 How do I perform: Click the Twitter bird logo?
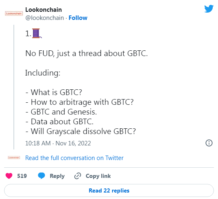[x=209, y=9]
